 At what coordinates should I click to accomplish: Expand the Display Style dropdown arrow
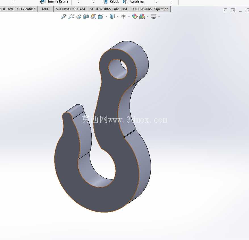[x=118, y=16]
